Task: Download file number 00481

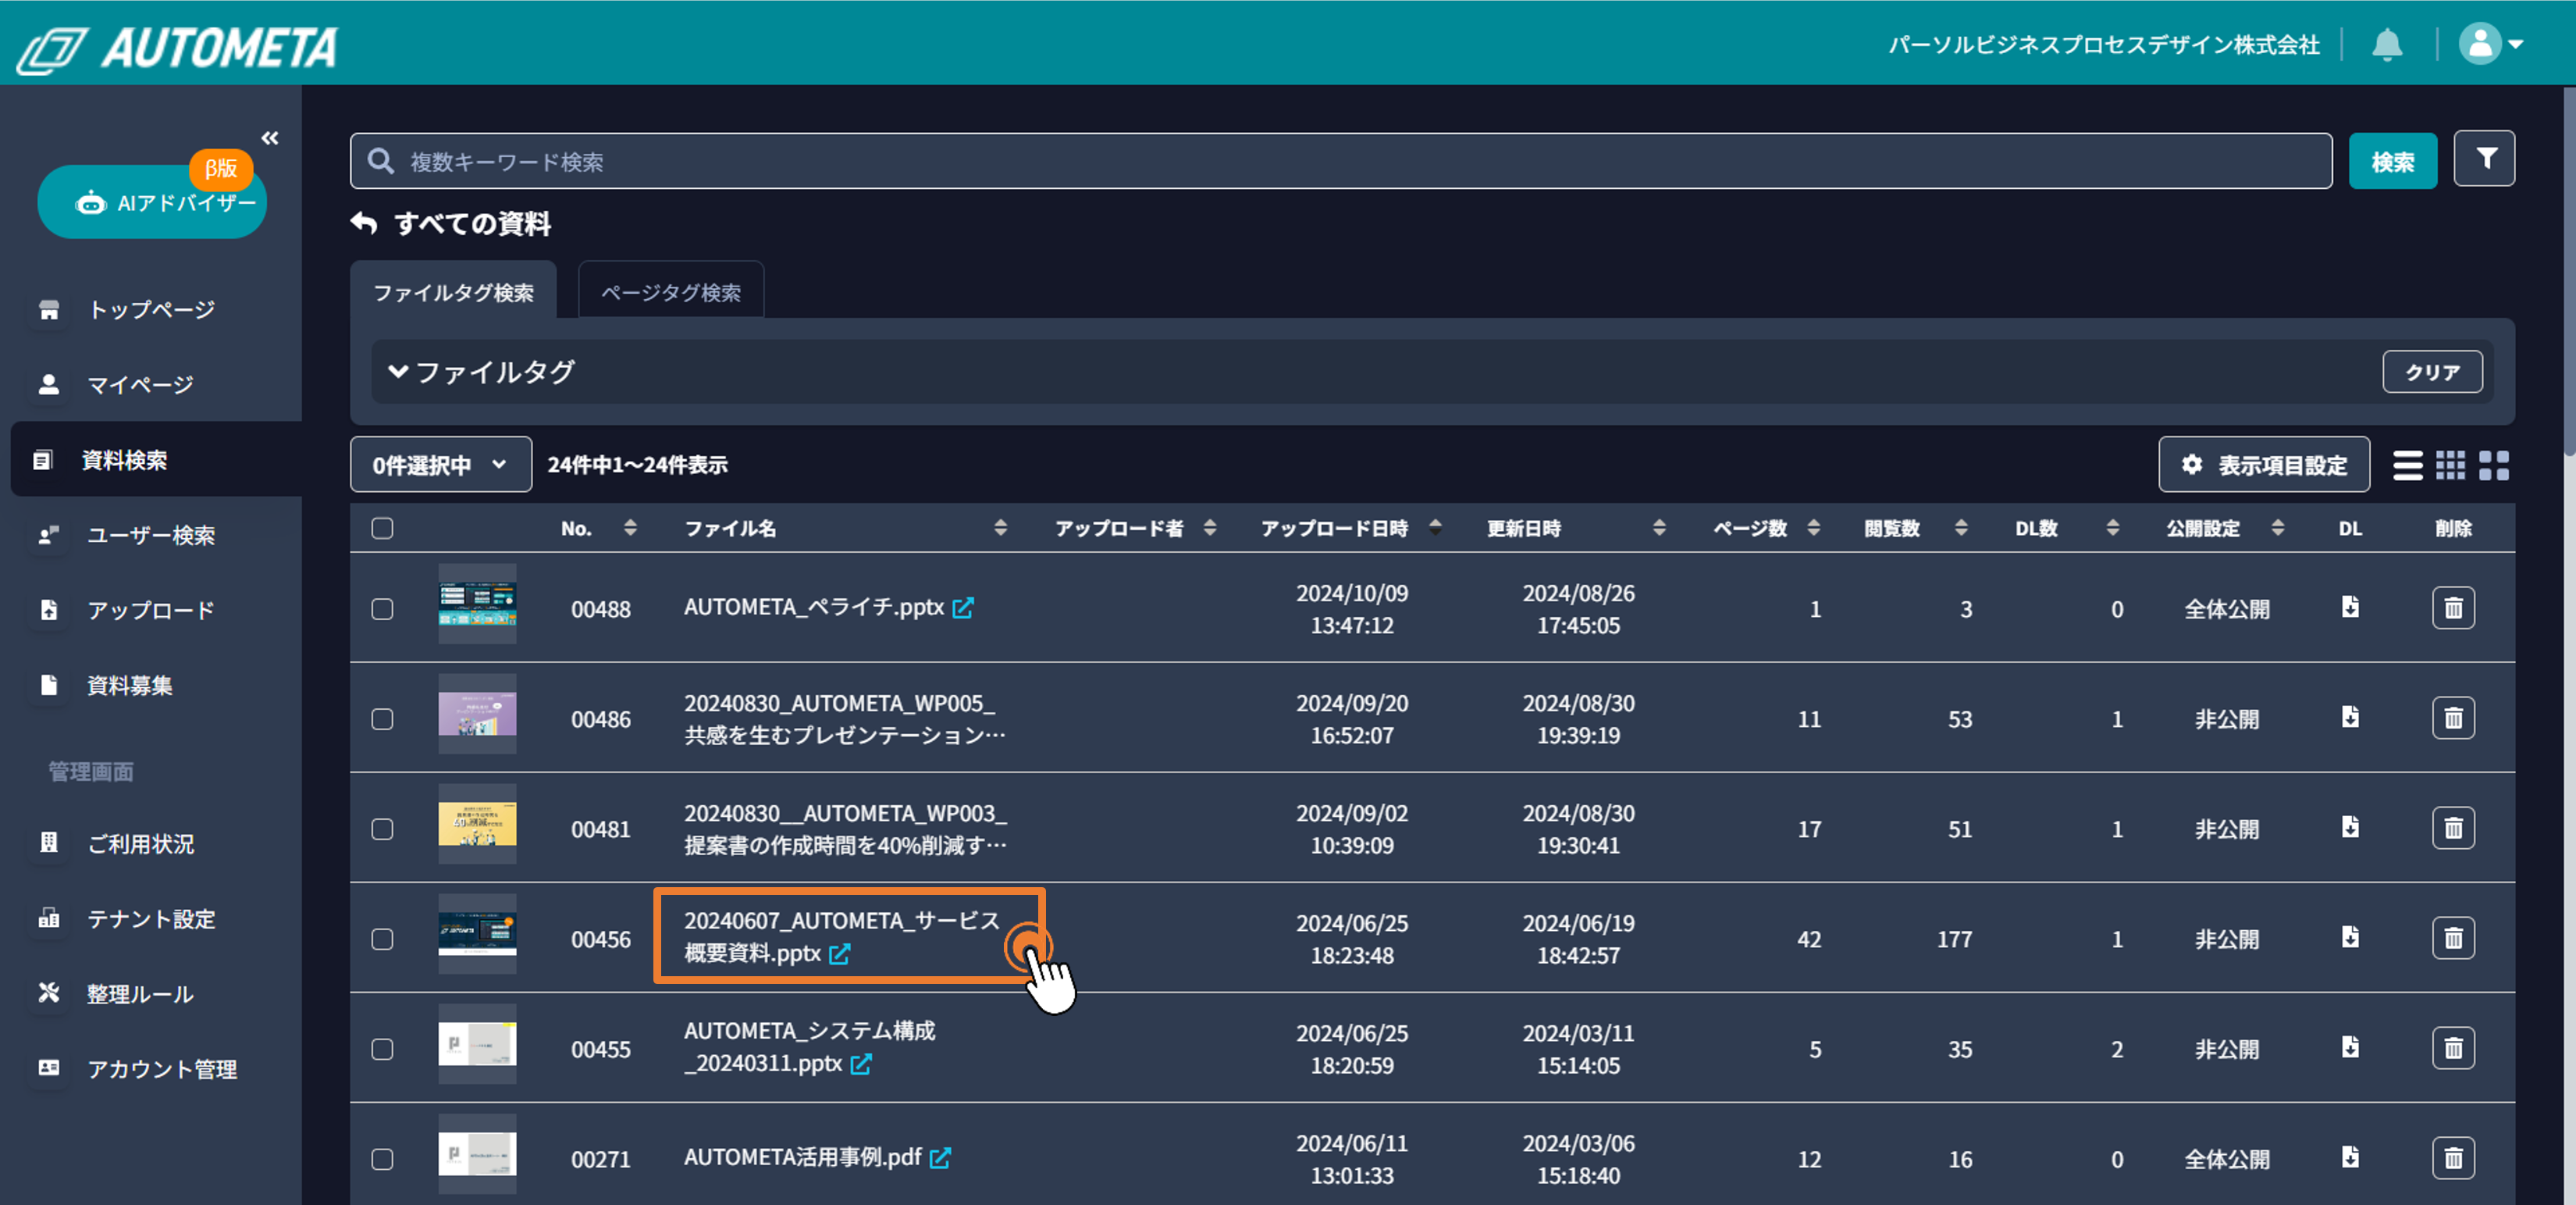Action: click(2350, 828)
